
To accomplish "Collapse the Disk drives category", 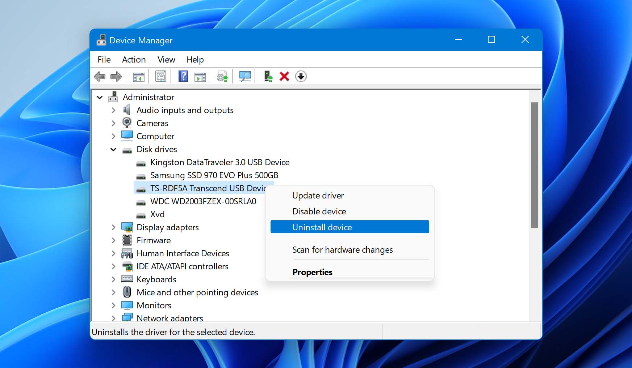I will 113,149.
